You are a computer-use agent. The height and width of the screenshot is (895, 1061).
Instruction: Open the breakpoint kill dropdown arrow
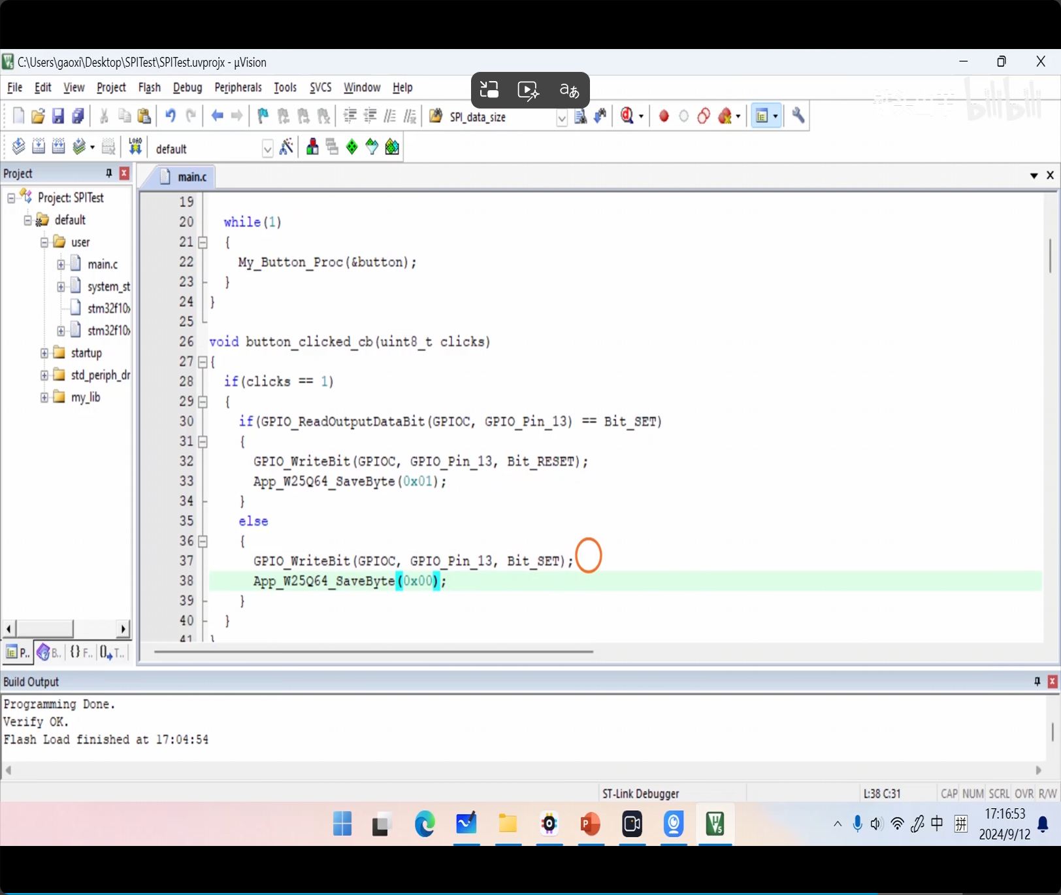click(x=738, y=116)
